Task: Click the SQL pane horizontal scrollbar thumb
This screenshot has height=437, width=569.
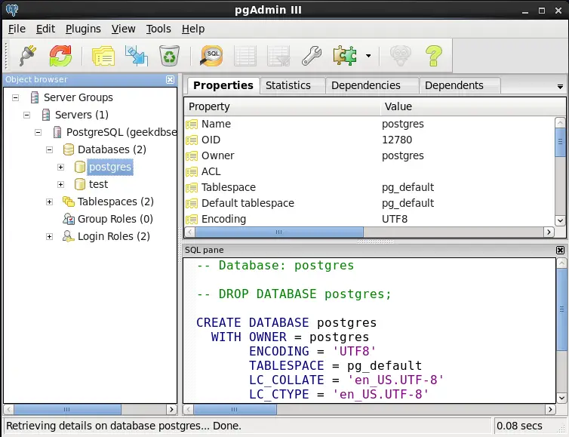Action: pos(235,409)
